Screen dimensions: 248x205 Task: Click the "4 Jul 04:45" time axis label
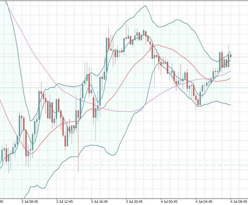pos(204,202)
